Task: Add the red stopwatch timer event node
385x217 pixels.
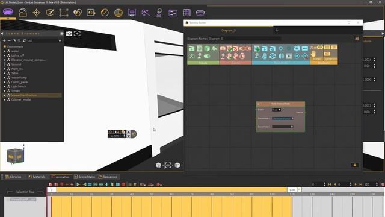Action: click(x=242, y=56)
